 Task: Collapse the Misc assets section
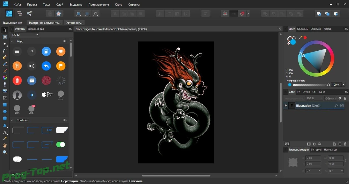(12, 41)
